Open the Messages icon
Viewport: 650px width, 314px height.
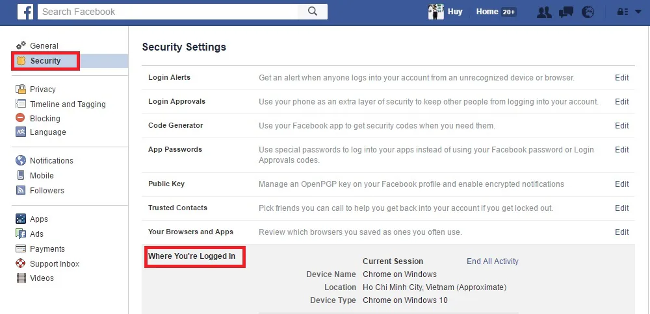click(566, 12)
